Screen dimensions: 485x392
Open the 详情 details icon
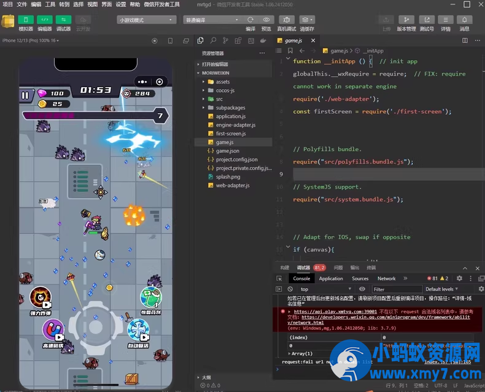[446, 20]
